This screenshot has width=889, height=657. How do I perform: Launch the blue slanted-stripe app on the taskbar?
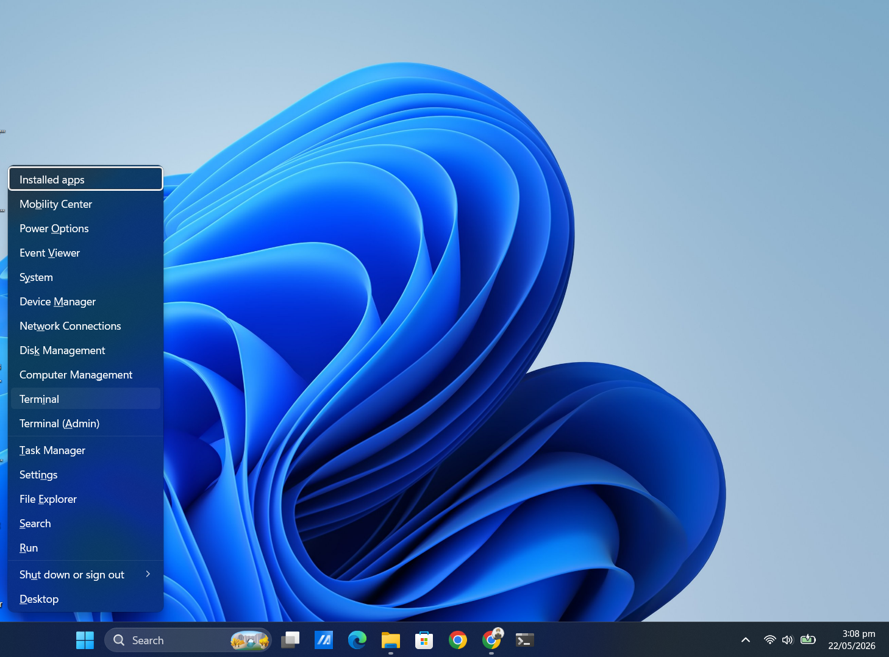click(324, 640)
